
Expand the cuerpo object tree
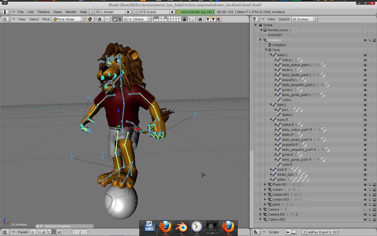(265, 190)
